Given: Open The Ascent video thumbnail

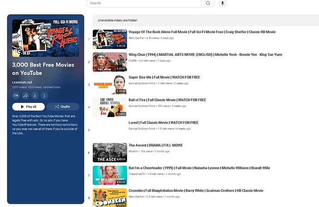Looking at the screenshot, I should click(110, 152).
